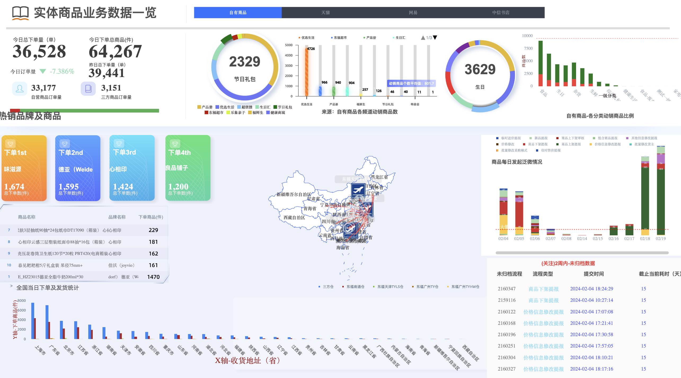Click trophy icon on 下单4th card

click(x=175, y=144)
